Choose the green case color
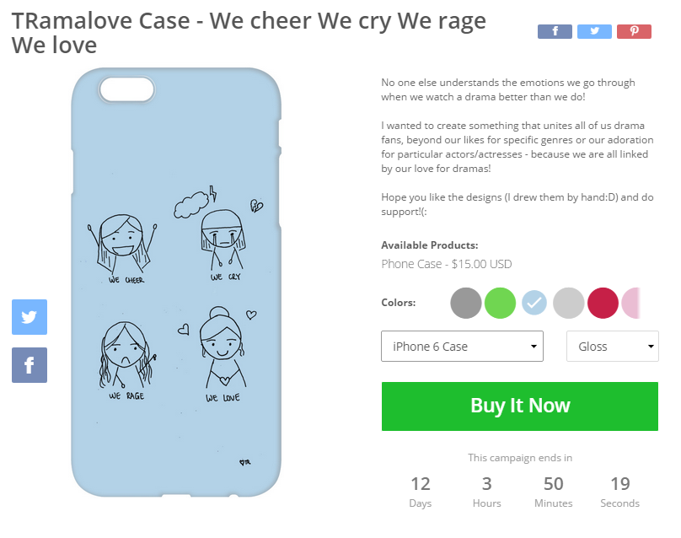The image size is (681, 538). 501,303
